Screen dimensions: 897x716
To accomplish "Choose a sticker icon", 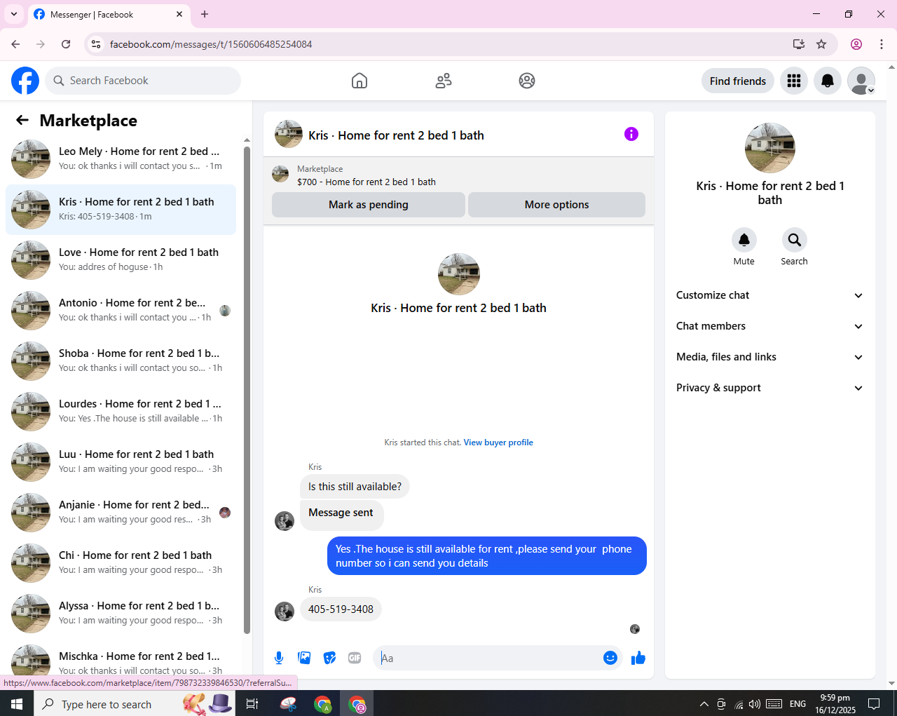I will [x=329, y=658].
